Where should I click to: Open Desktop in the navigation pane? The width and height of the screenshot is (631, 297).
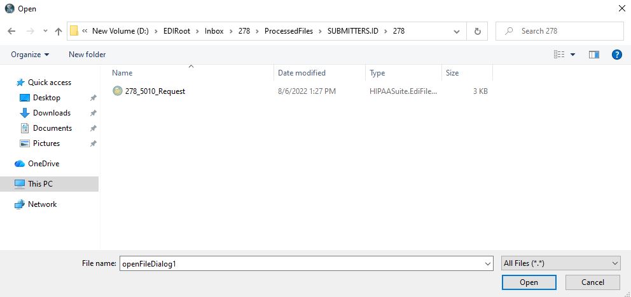(46, 98)
